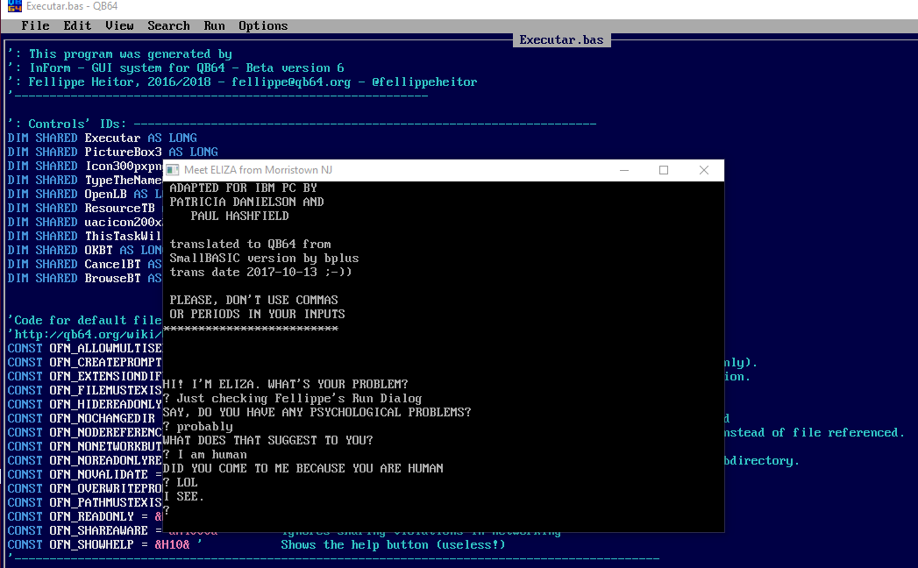Click the &H10& value in the last CONST line
918x568 pixels.
pyautogui.click(x=172, y=544)
